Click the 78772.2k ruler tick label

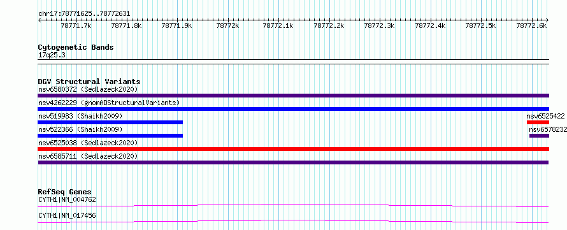(329, 26)
